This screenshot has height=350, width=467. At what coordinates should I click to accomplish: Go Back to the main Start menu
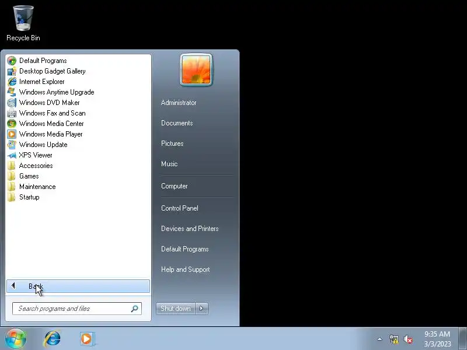pos(78,286)
